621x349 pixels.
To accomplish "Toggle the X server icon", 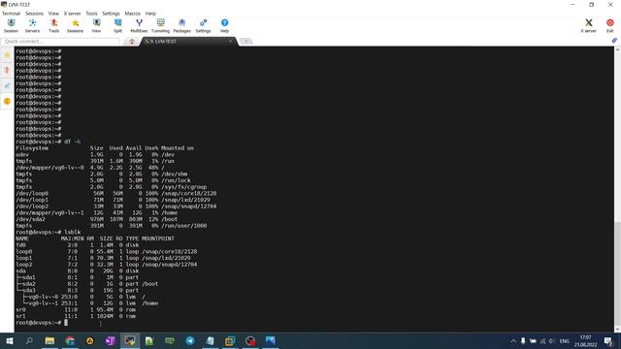I will (x=589, y=26).
